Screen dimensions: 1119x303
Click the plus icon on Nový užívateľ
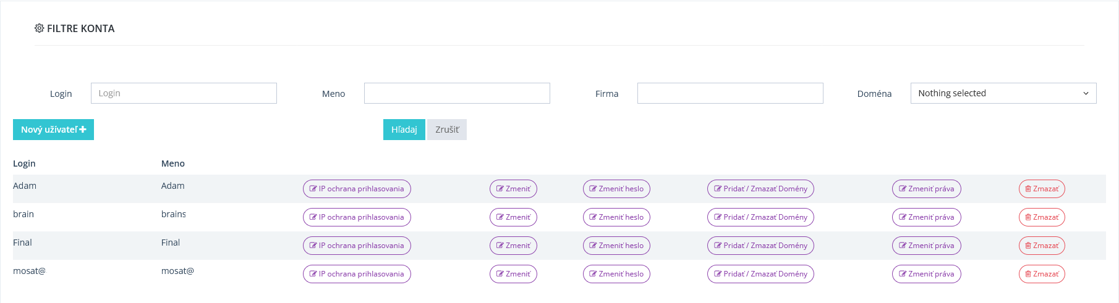coord(83,130)
